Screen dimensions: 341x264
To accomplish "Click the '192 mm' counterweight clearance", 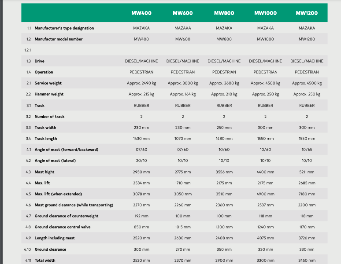I will tap(141, 216).
